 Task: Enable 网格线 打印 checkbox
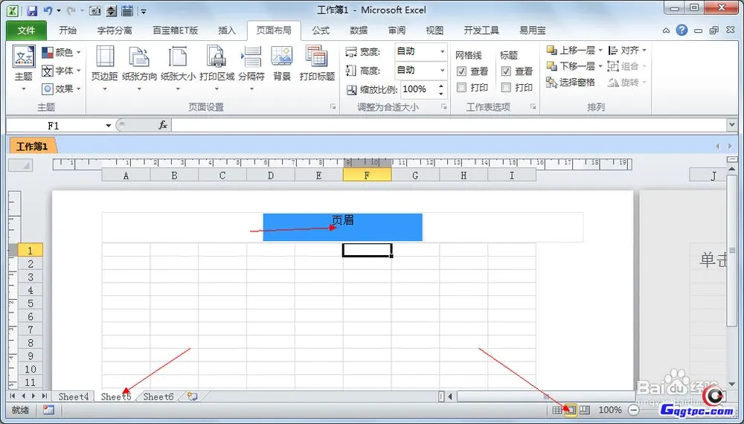[462, 88]
